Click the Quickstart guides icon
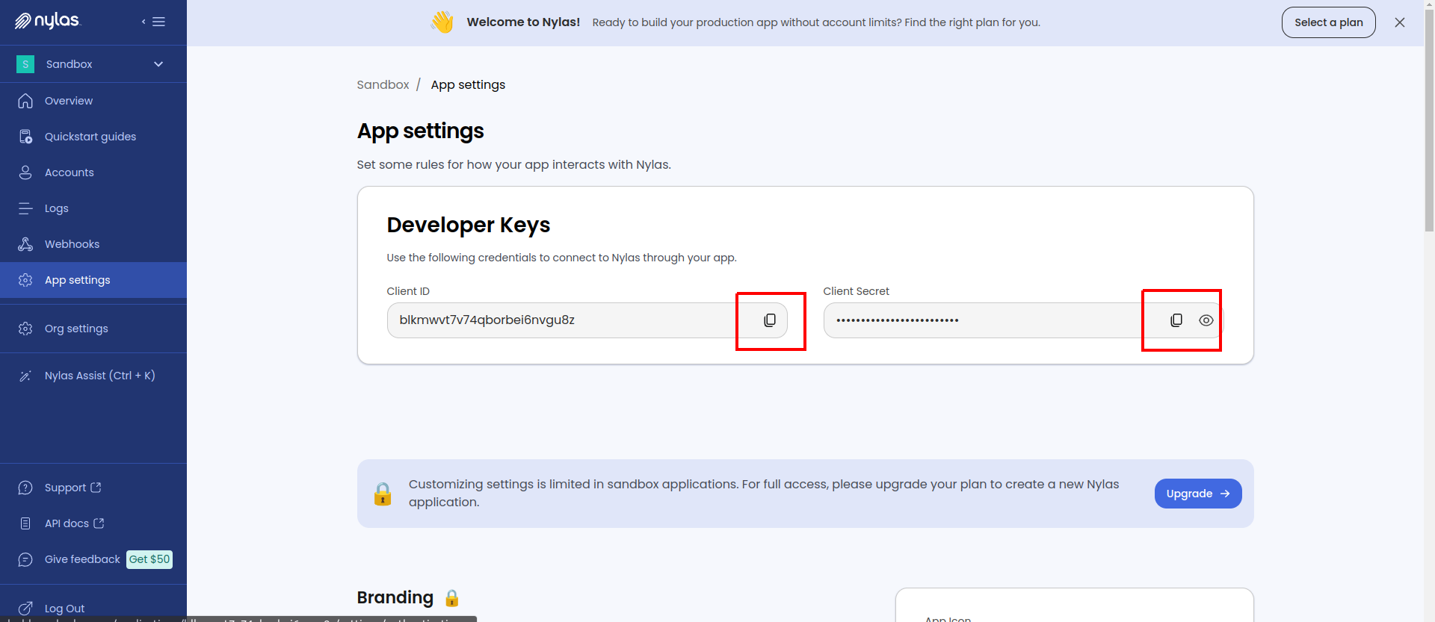 coord(25,137)
